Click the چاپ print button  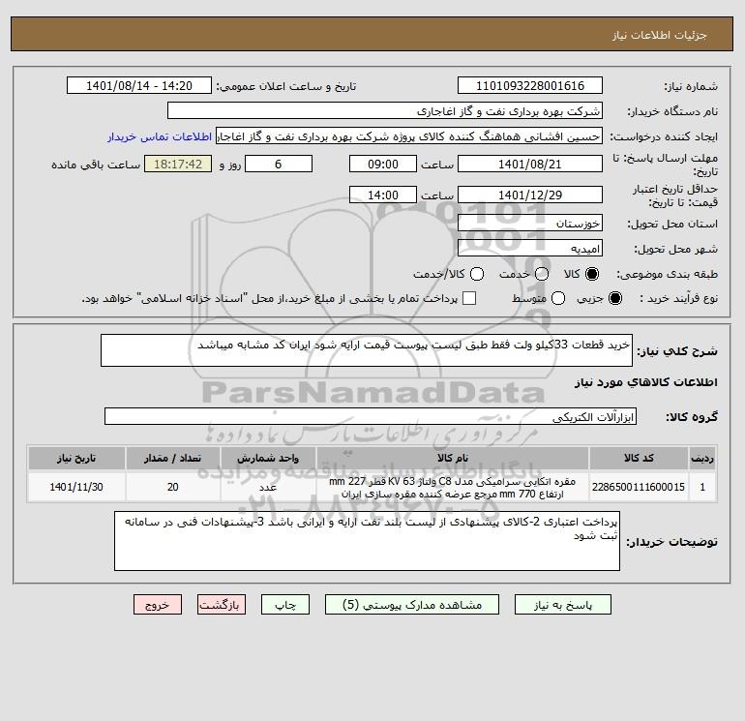point(285,605)
